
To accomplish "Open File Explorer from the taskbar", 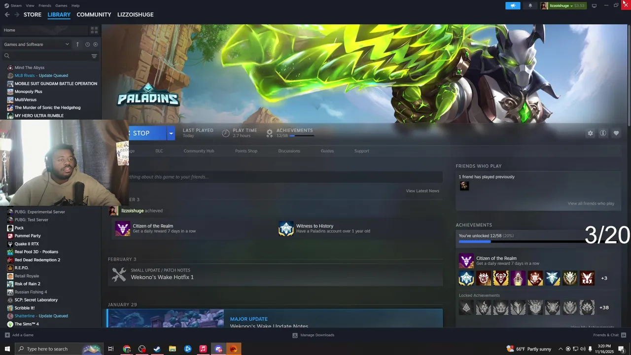I will click(173, 349).
